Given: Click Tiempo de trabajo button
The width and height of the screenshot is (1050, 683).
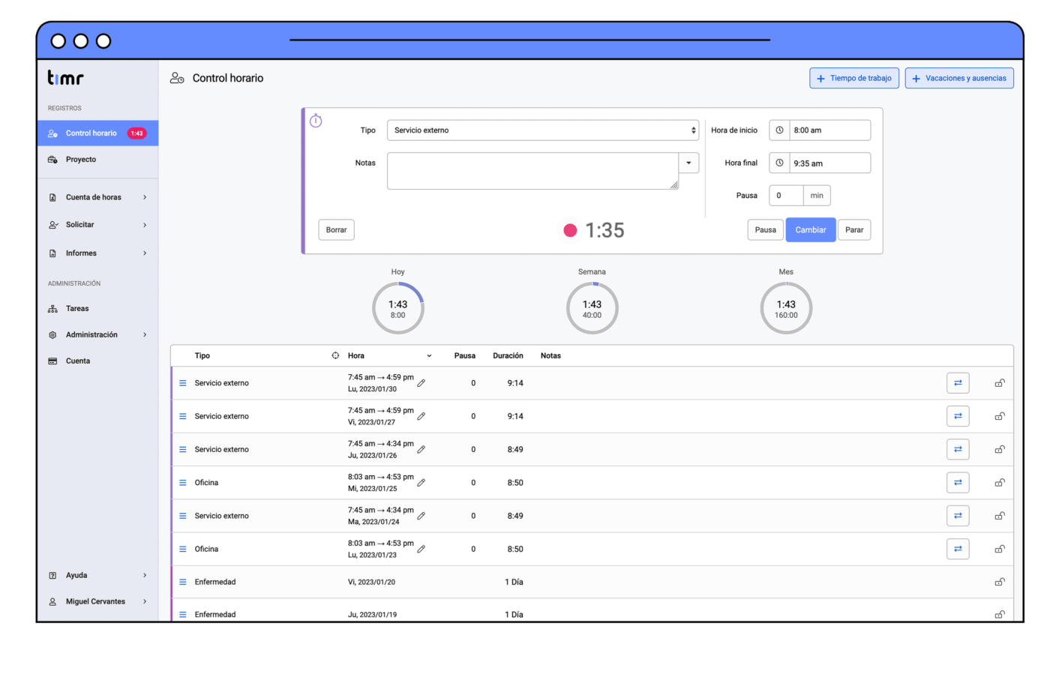Looking at the screenshot, I should (x=854, y=78).
